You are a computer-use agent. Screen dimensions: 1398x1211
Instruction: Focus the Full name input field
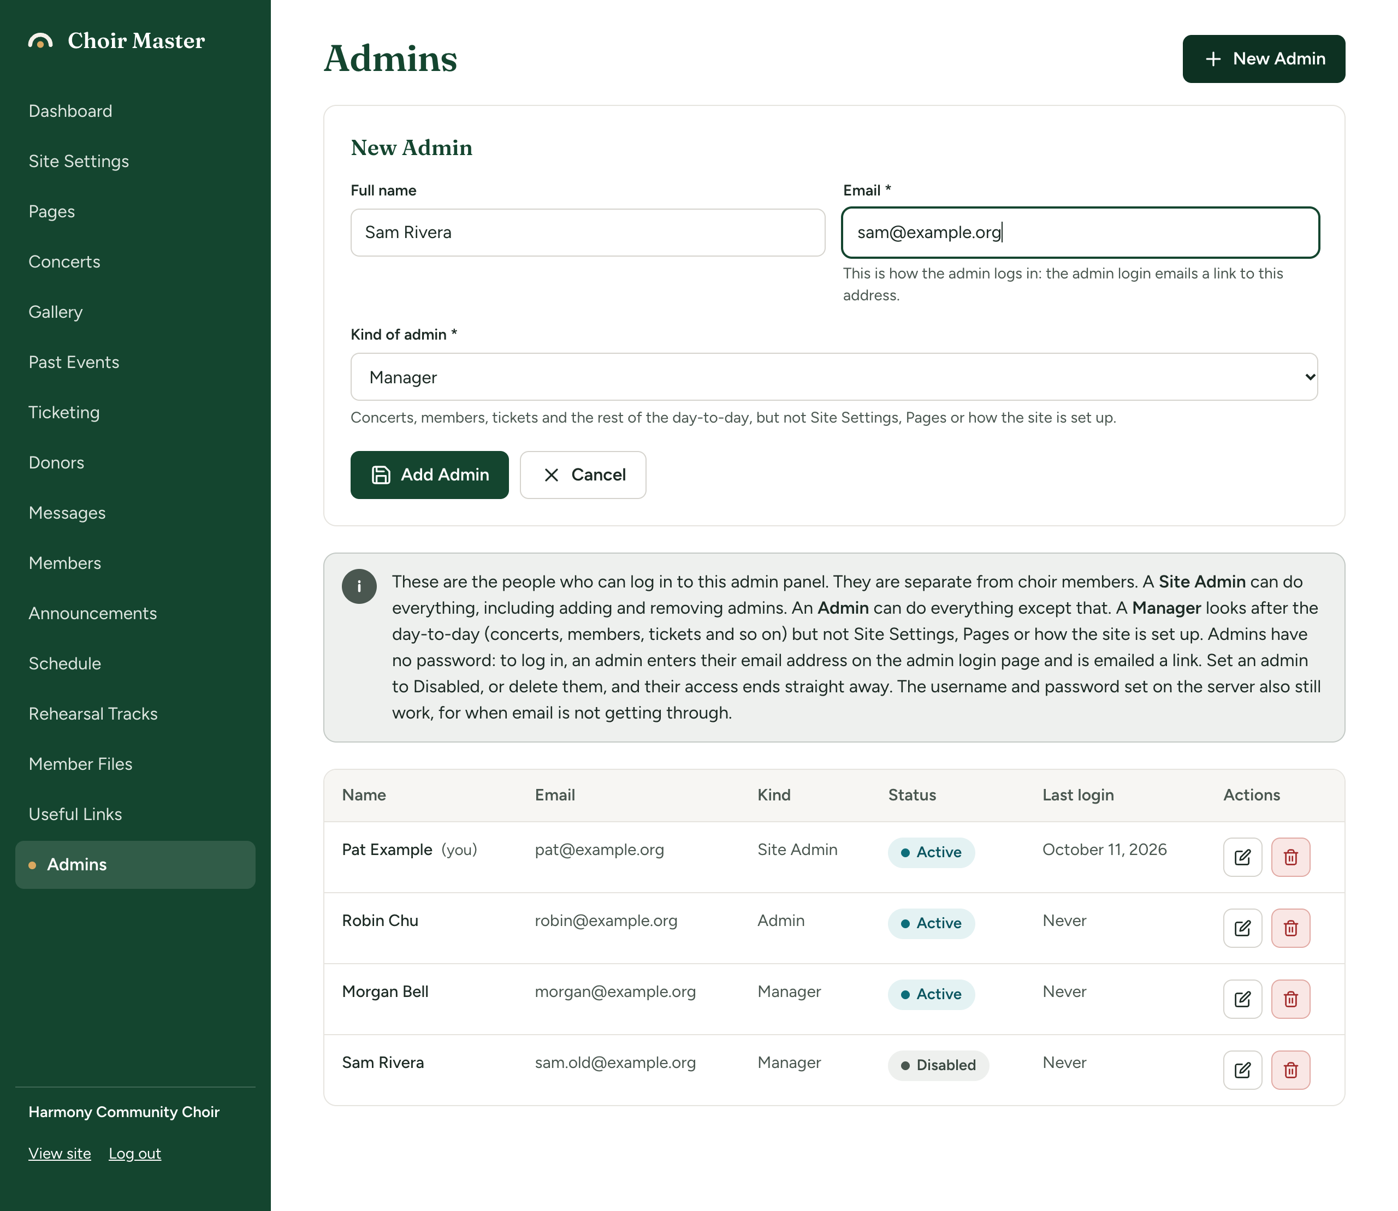pos(588,233)
